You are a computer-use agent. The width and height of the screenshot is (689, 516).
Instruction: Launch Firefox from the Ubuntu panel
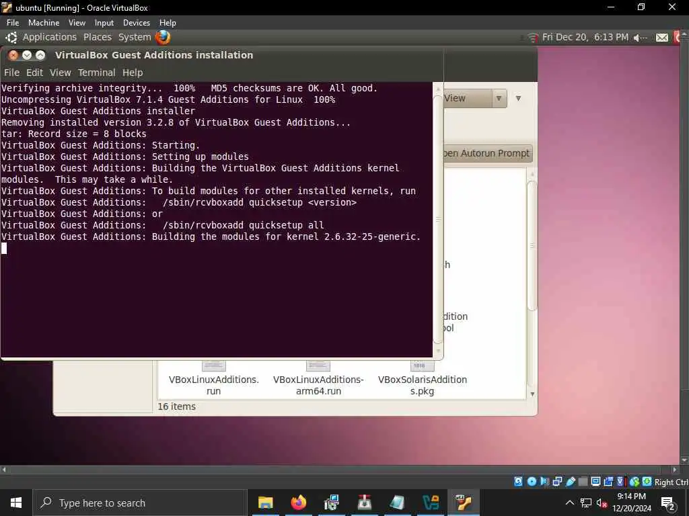[163, 38]
